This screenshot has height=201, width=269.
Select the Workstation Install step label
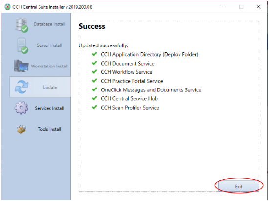point(49,66)
